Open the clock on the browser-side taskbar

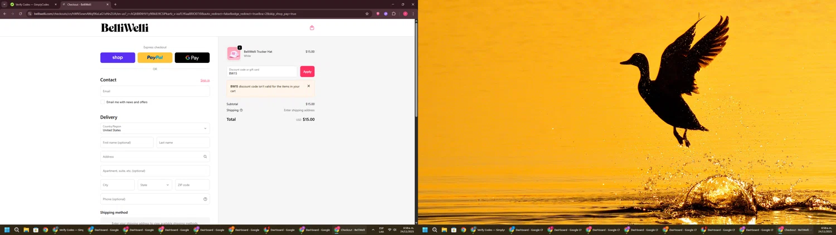408,229
